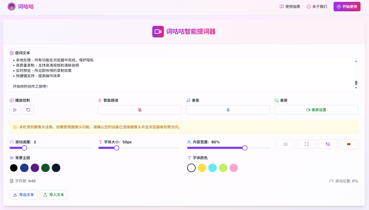
Task: Open 使用指南 in the top navigation
Action: tap(290, 6)
